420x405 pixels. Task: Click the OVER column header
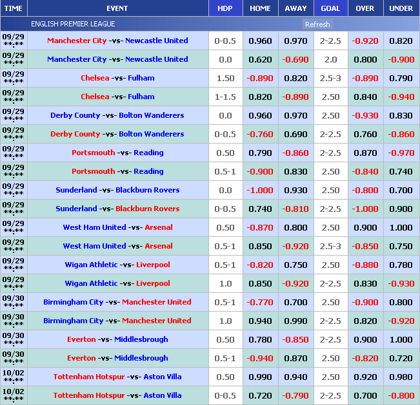click(x=365, y=8)
